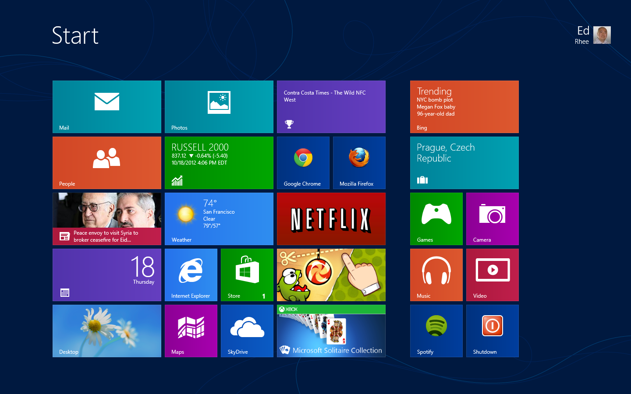Open the Camera tile
Screen dimensions: 631x394
(x=493, y=219)
